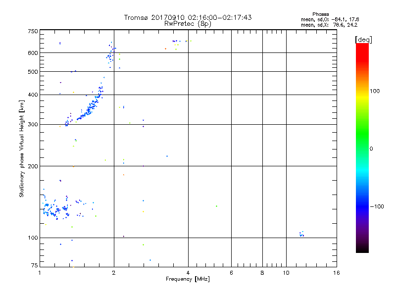The width and height of the screenshot is (396, 297).
Task: Click the x-axis tick label '8'
Action: (262, 273)
